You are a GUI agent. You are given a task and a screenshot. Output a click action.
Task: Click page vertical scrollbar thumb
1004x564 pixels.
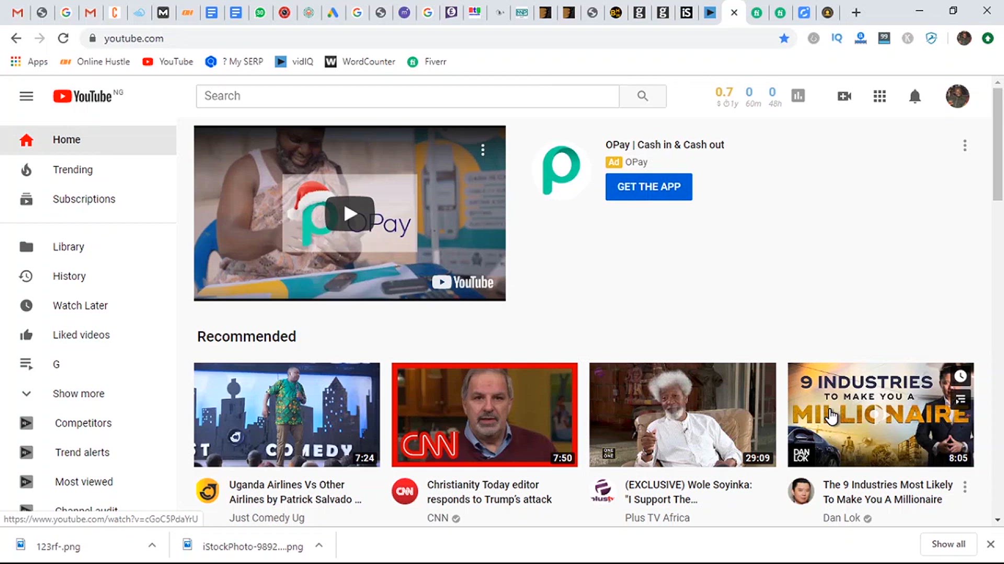[998, 144]
